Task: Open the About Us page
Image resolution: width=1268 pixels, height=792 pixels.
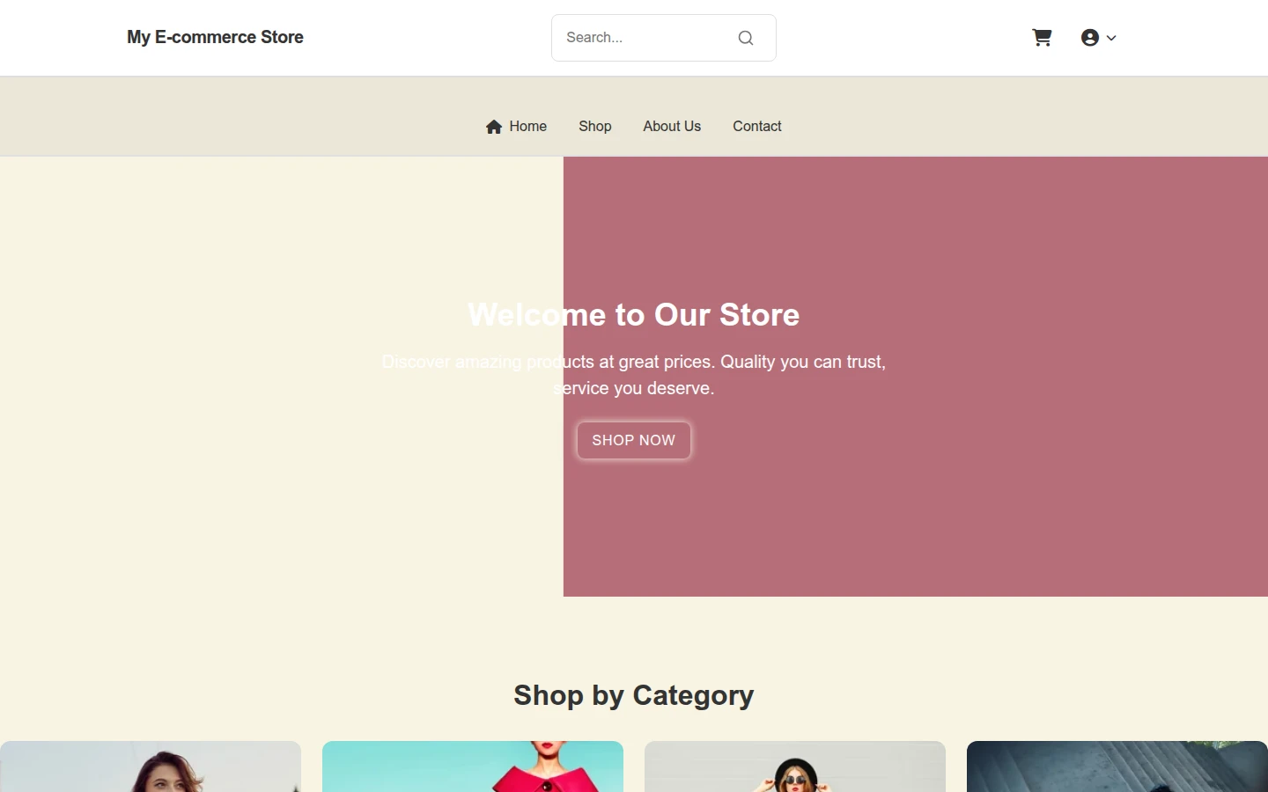Action: [x=672, y=127]
